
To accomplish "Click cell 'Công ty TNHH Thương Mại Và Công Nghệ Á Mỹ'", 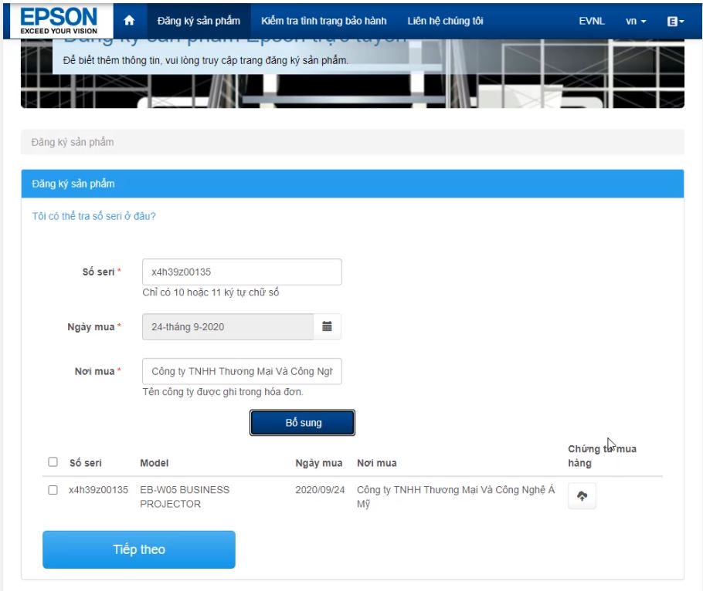I will tap(456, 497).
